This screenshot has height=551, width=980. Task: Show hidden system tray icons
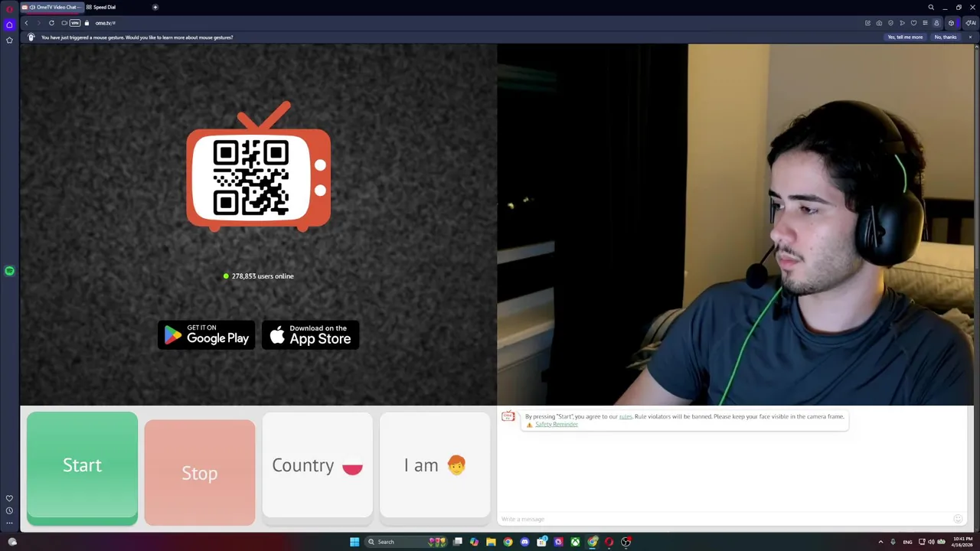coord(880,542)
